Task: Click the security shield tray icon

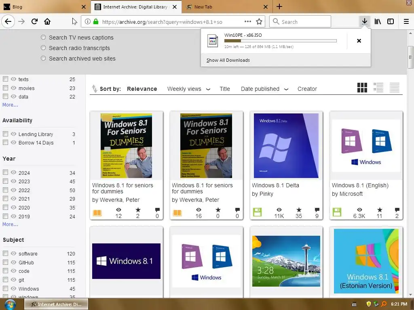Action: [x=369, y=304]
